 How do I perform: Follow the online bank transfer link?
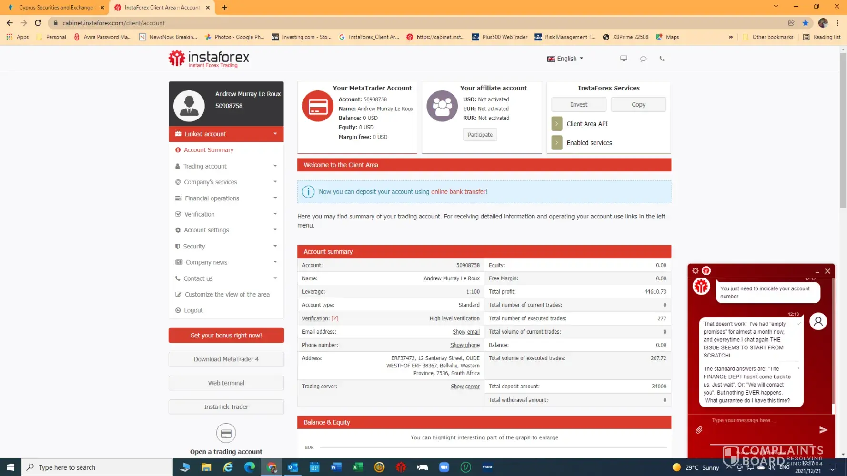459,192
